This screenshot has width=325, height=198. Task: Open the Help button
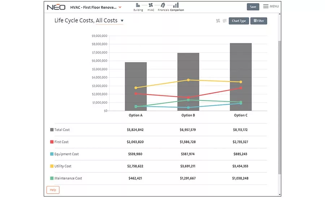coord(53,190)
